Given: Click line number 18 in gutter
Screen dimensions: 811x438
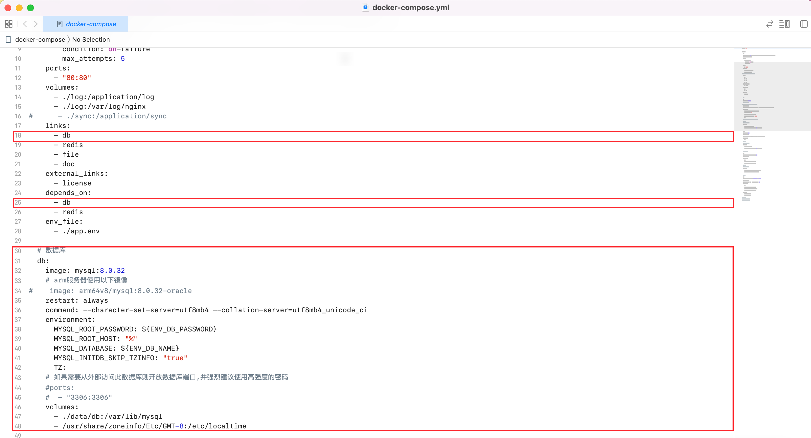Looking at the screenshot, I should pyautogui.click(x=18, y=136).
